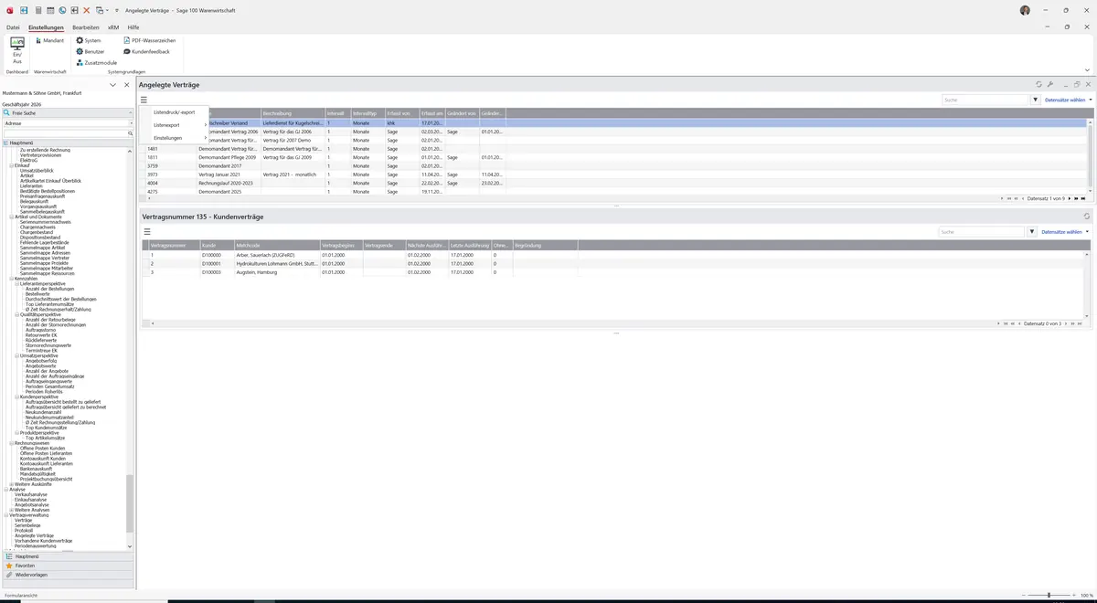This screenshot has width=1097, height=603.
Task: Show the Wiedervorlagen navigation section
Action: [x=68, y=575]
